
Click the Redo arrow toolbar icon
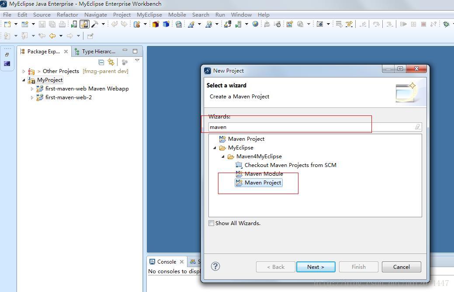(x=124, y=24)
